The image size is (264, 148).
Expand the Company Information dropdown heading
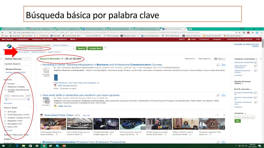(x=246, y=59)
